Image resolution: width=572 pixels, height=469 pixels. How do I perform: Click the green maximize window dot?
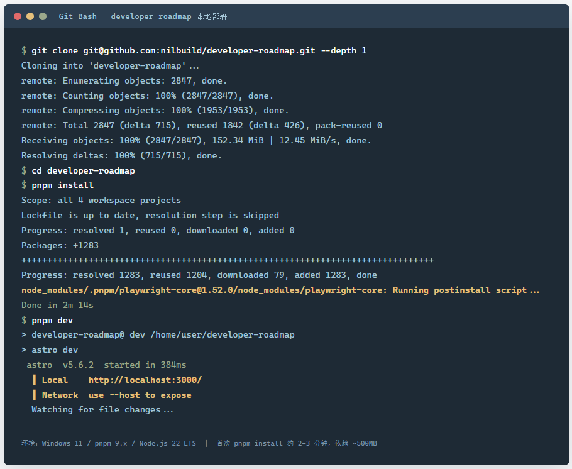point(43,16)
